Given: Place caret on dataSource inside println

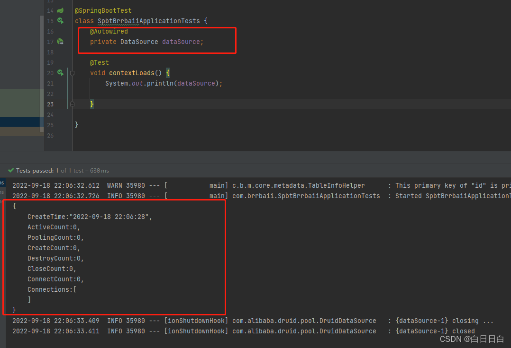Looking at the screenshot, I should [196, 83].
